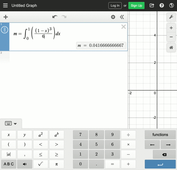This screenshot has height=170, width=177.
Task: Click the Zoom In plus button
Action: (171, 28)
